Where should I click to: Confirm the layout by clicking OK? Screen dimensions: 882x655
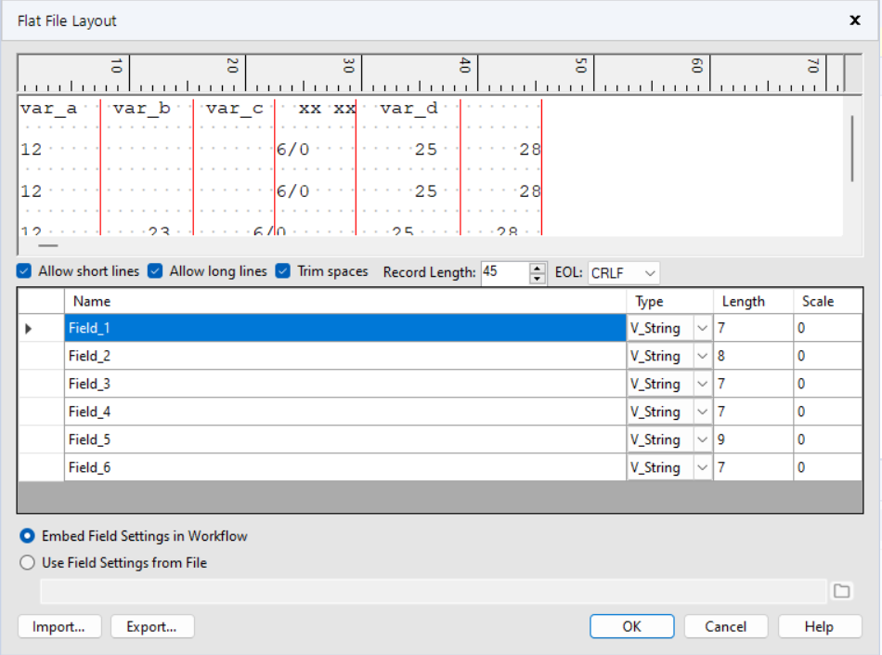(631, 626)
